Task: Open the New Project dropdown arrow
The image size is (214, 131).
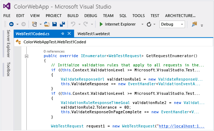Action: tap(41, 24)
